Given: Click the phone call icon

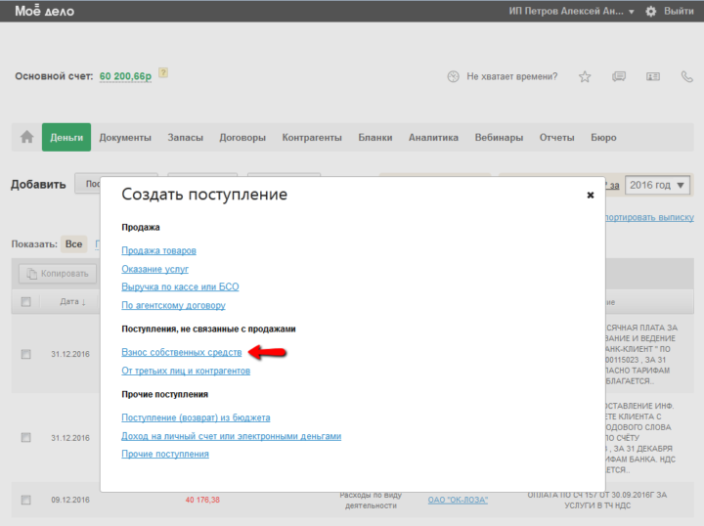Looking at the screenshot, I should [687, 76].
